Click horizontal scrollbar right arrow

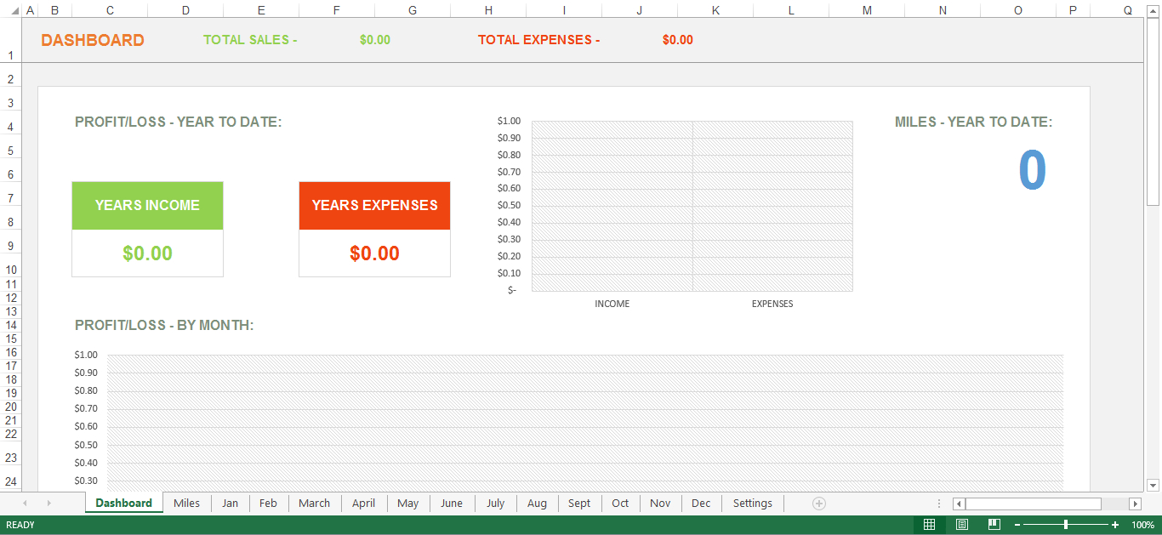click(1135, 504)
